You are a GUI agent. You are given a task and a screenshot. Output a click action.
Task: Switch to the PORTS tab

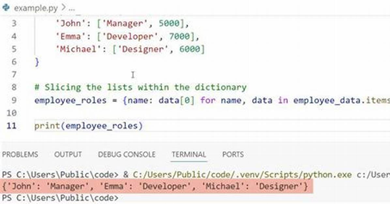pos(233,154)
